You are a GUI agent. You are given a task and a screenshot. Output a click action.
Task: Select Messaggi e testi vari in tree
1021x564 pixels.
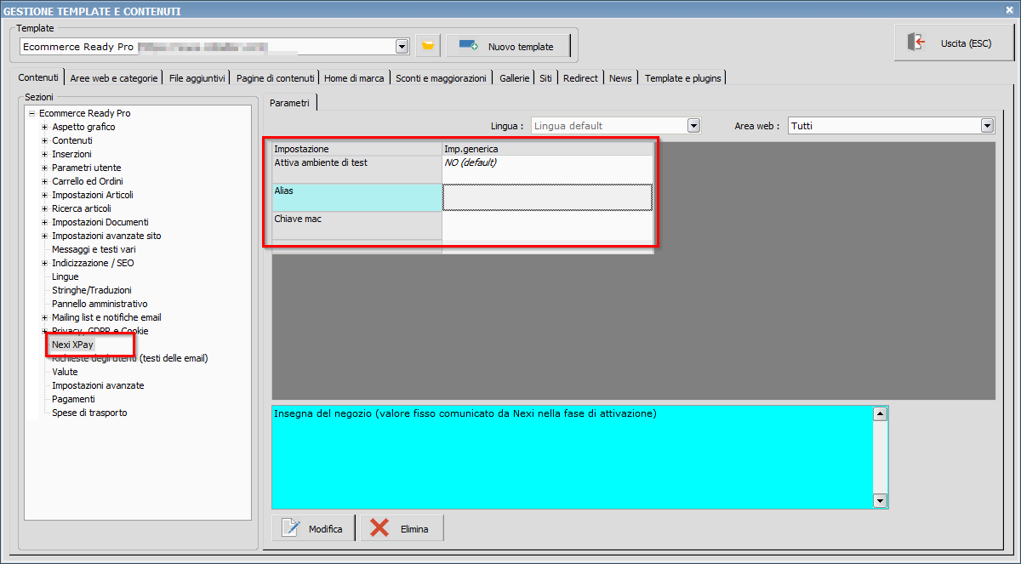[94, 249]
